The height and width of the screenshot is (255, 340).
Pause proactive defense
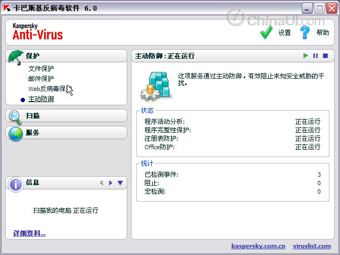click(x=316, y=56)
